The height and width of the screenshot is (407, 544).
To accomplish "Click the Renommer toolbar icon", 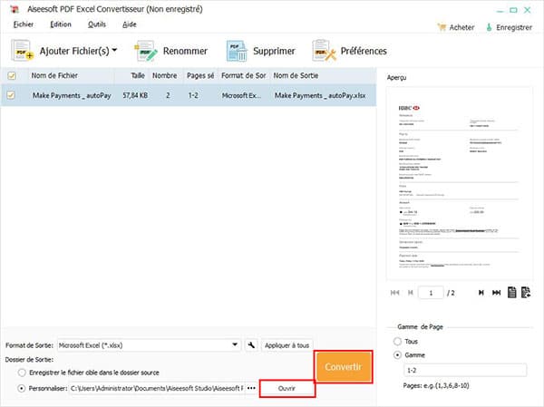I will pyautogui.click(x=146, y=51).
